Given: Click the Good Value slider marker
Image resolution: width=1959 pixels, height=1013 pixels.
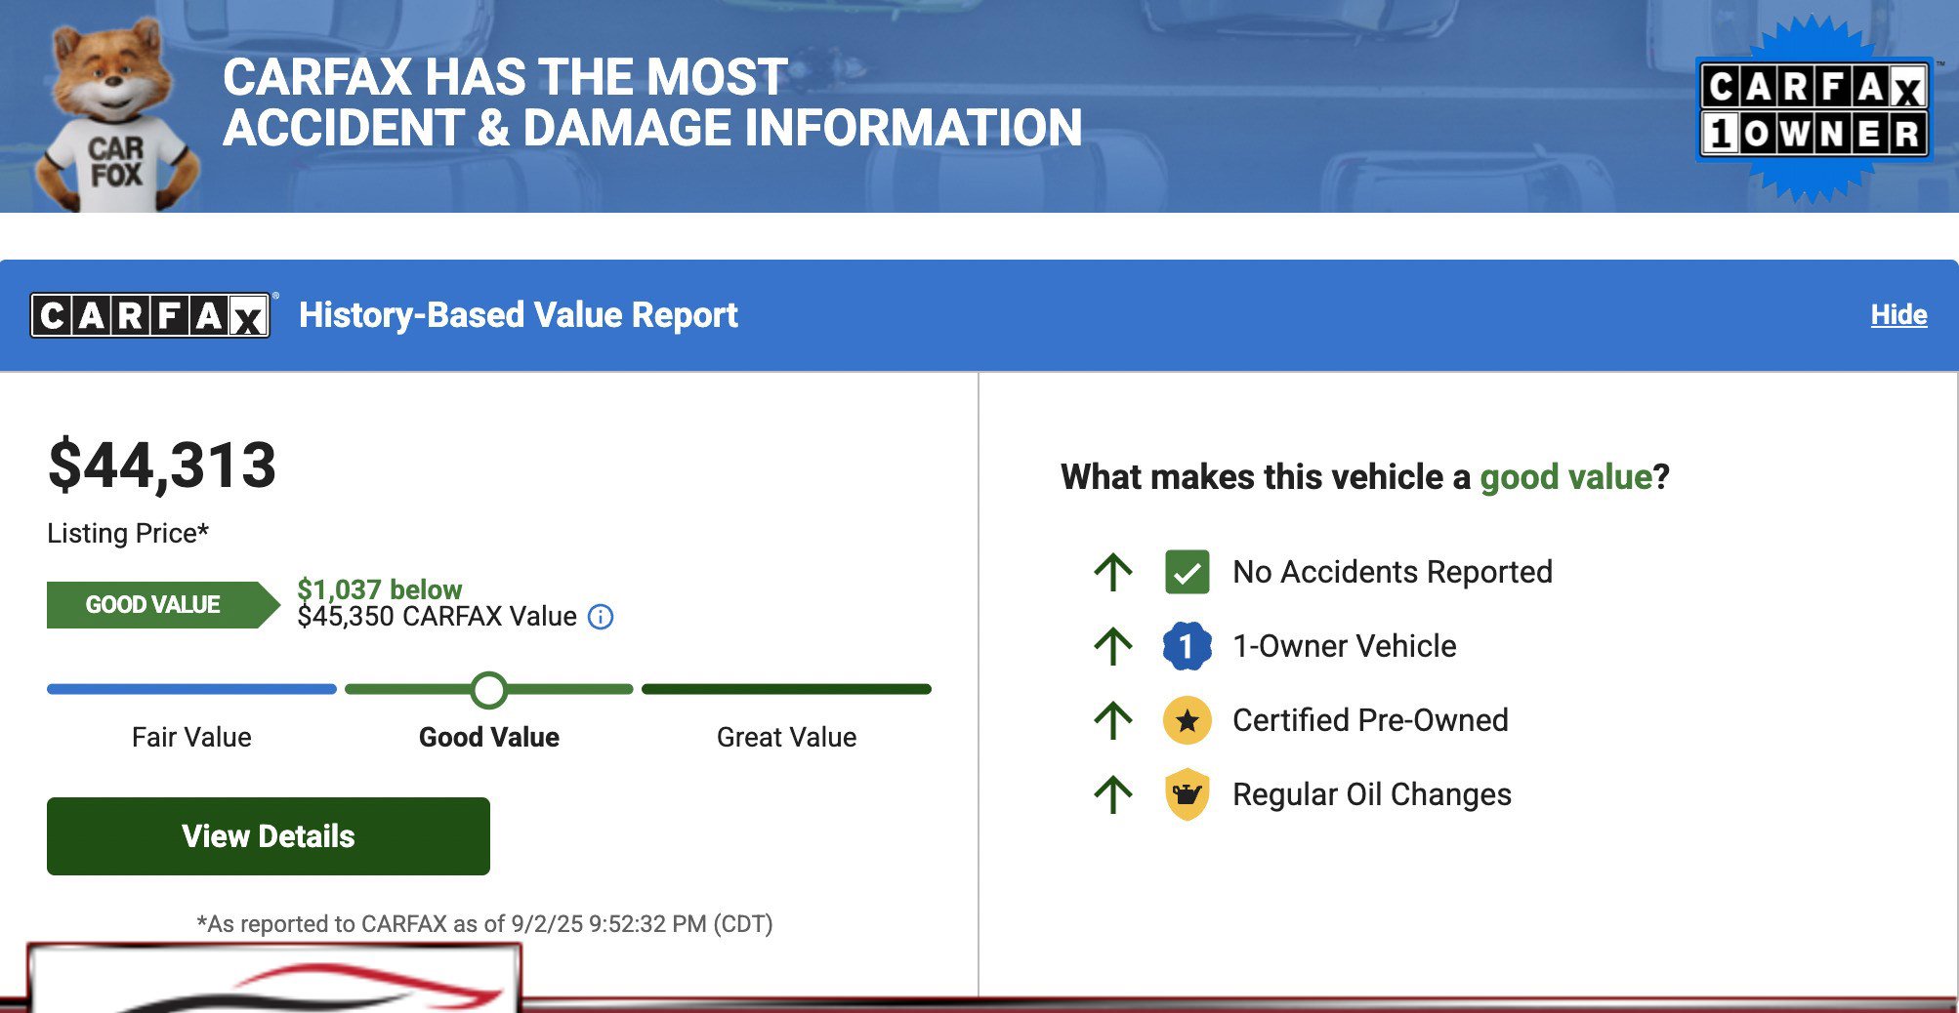Looking at the screenshot, I should (x=488, y=690).
